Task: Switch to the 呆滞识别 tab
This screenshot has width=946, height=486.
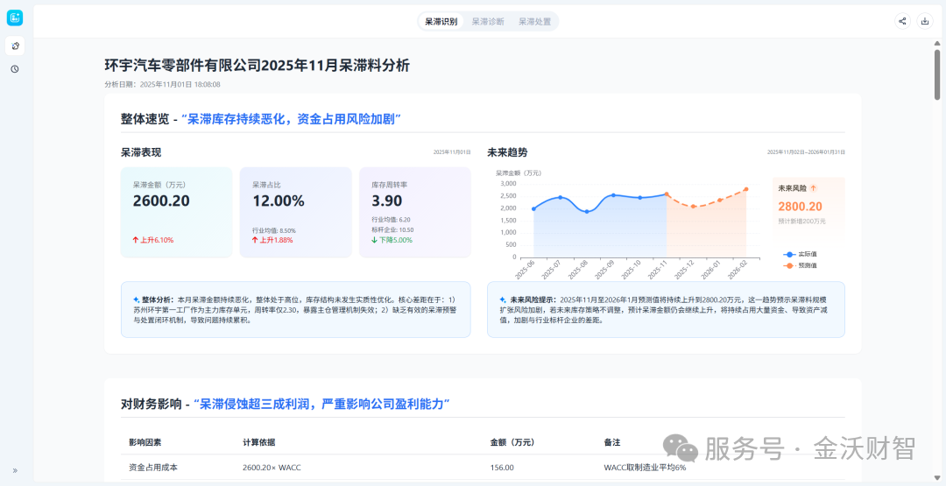Action: pyautogui.click(x=441, y=22)
